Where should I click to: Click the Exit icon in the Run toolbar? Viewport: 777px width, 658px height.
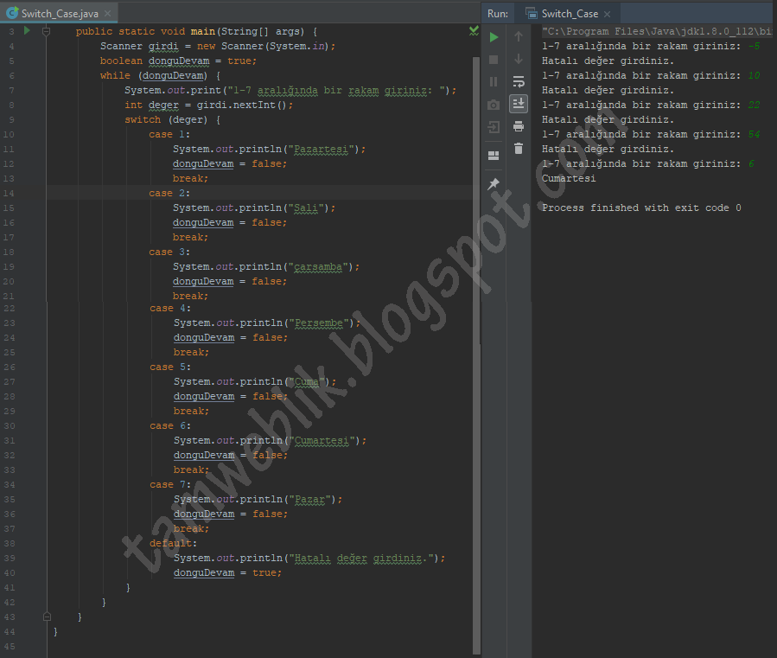(494, 127)
